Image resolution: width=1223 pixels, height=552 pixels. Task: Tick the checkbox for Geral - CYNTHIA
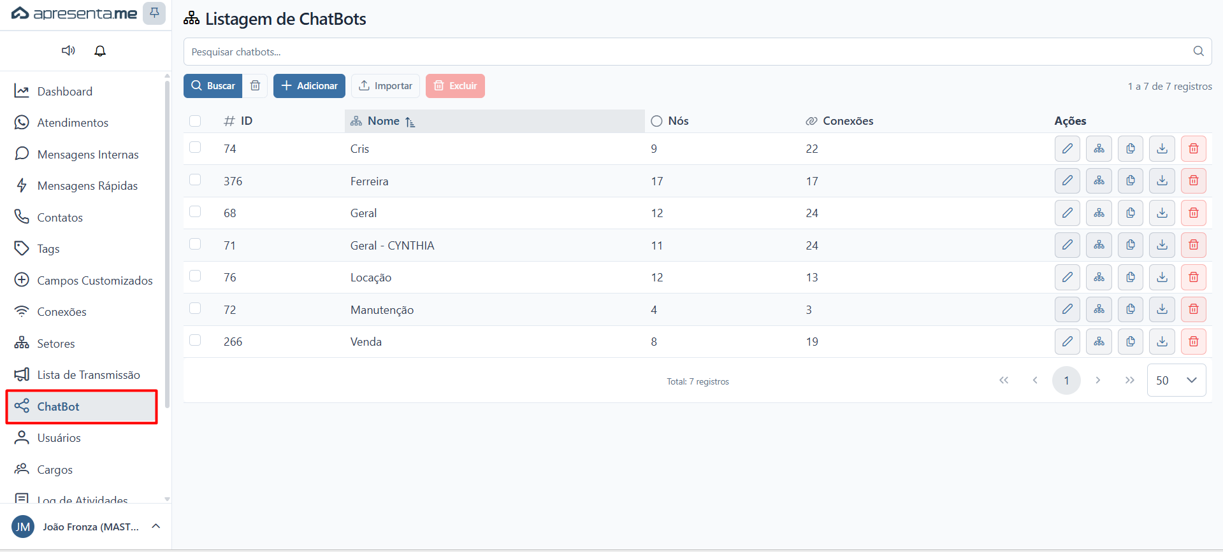pos(195,244)
